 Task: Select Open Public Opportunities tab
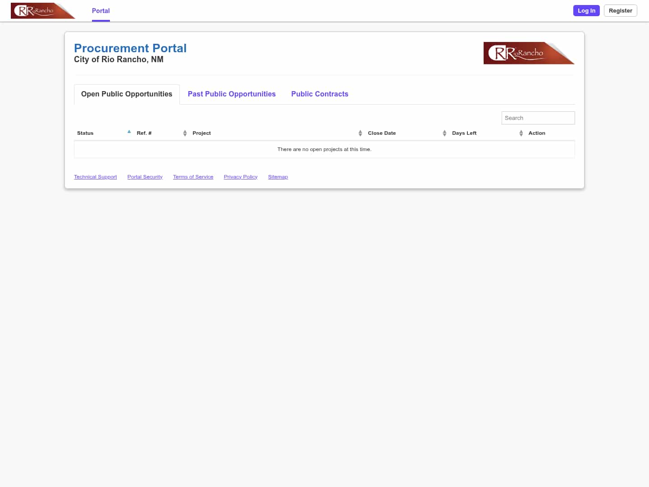click(x=127, y=94)
